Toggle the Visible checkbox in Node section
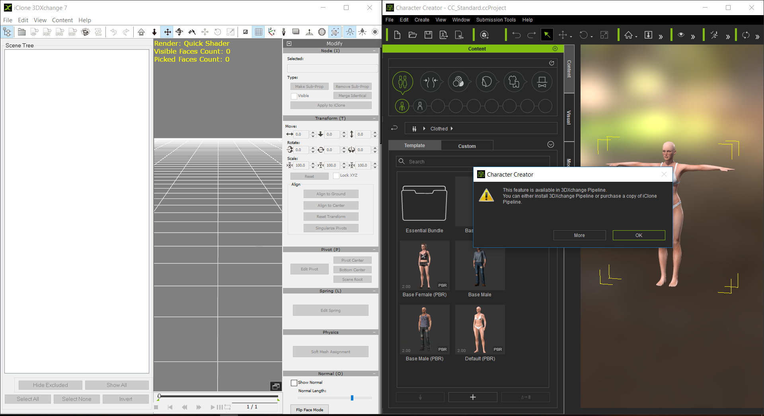The image size is (764, 416). coord(294,96)
